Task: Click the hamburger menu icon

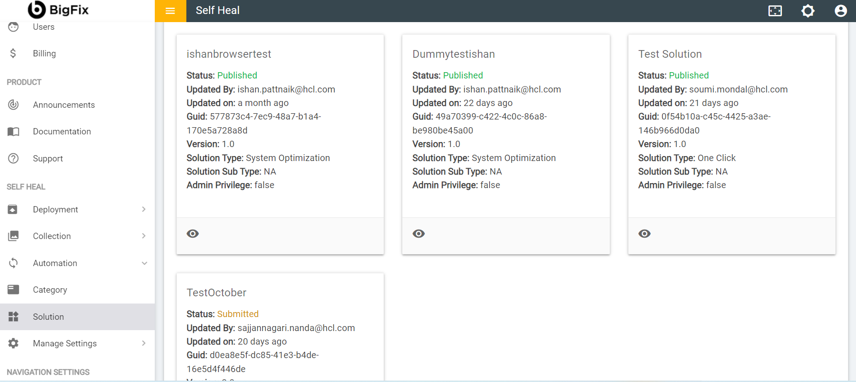Action: click(170, 11)
